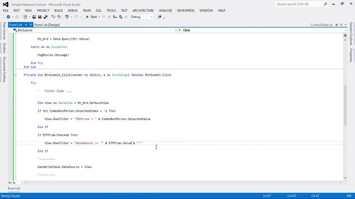This screenshot has width=355, height=199.
Task: Open the WINDOW menu
Action: tap(206, 11)
